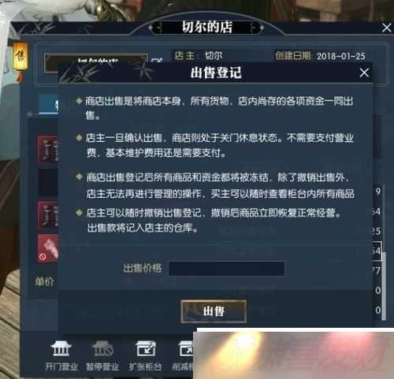394x379 pixels.
Task: Select the red item with forbidden mark
Action: pos(48,248)
